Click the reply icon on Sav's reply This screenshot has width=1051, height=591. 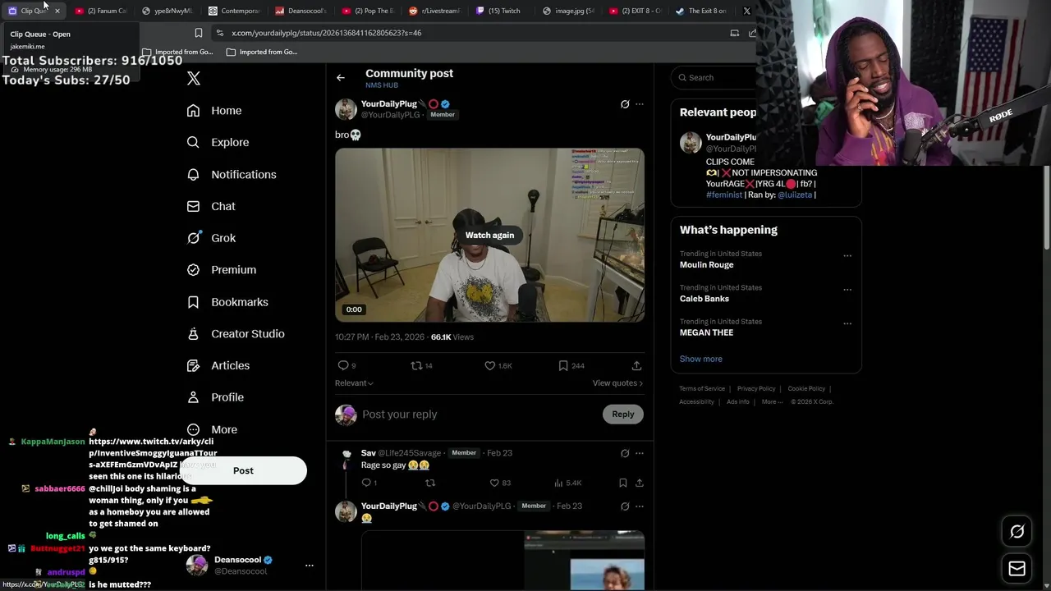366,483
